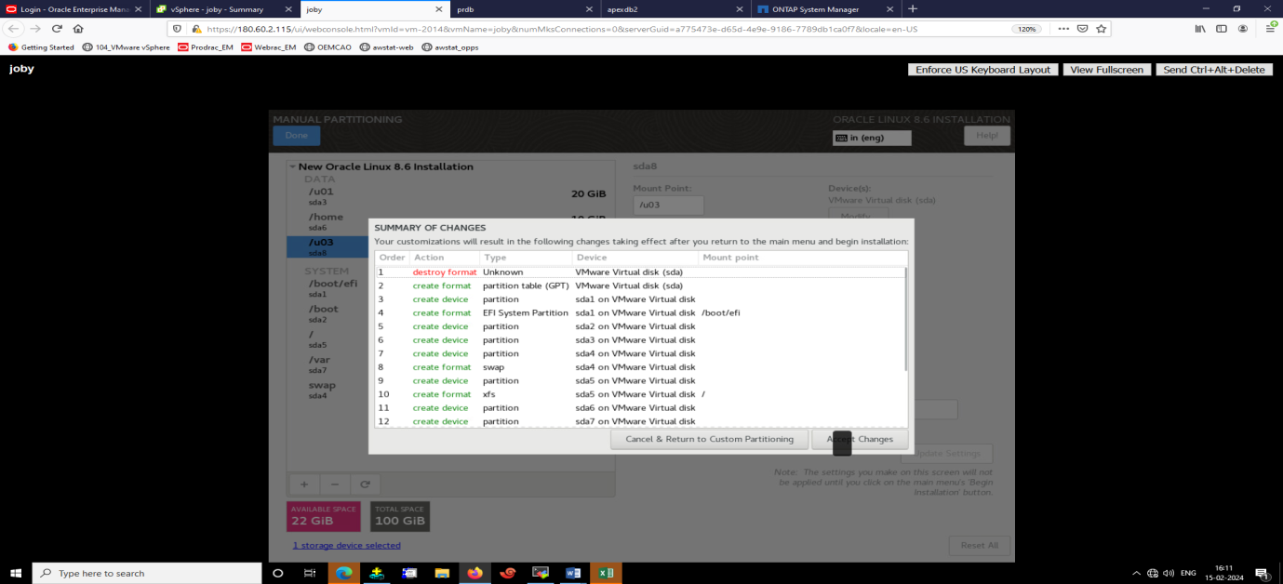Open the page actions ellipsis menu
This screenshot has height=584, width=1283.
[x=1063, y=29]
